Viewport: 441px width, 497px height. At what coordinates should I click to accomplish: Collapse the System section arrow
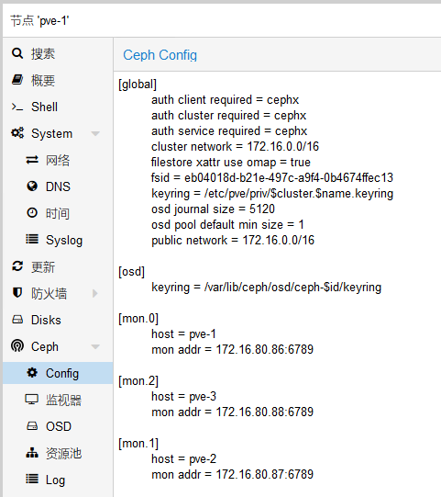(x=95, y=134)
